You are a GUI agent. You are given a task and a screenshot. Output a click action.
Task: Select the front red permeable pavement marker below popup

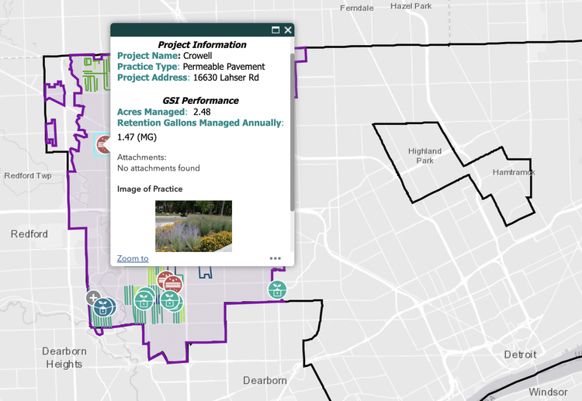tap(173, 285)
